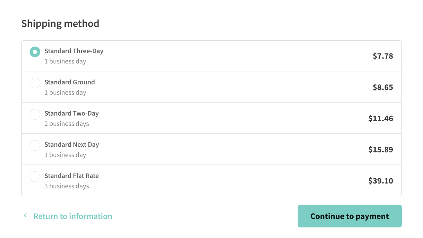
Task: Click the $8.65 price label
Action: pyautogui.click(x=383, y=87)
